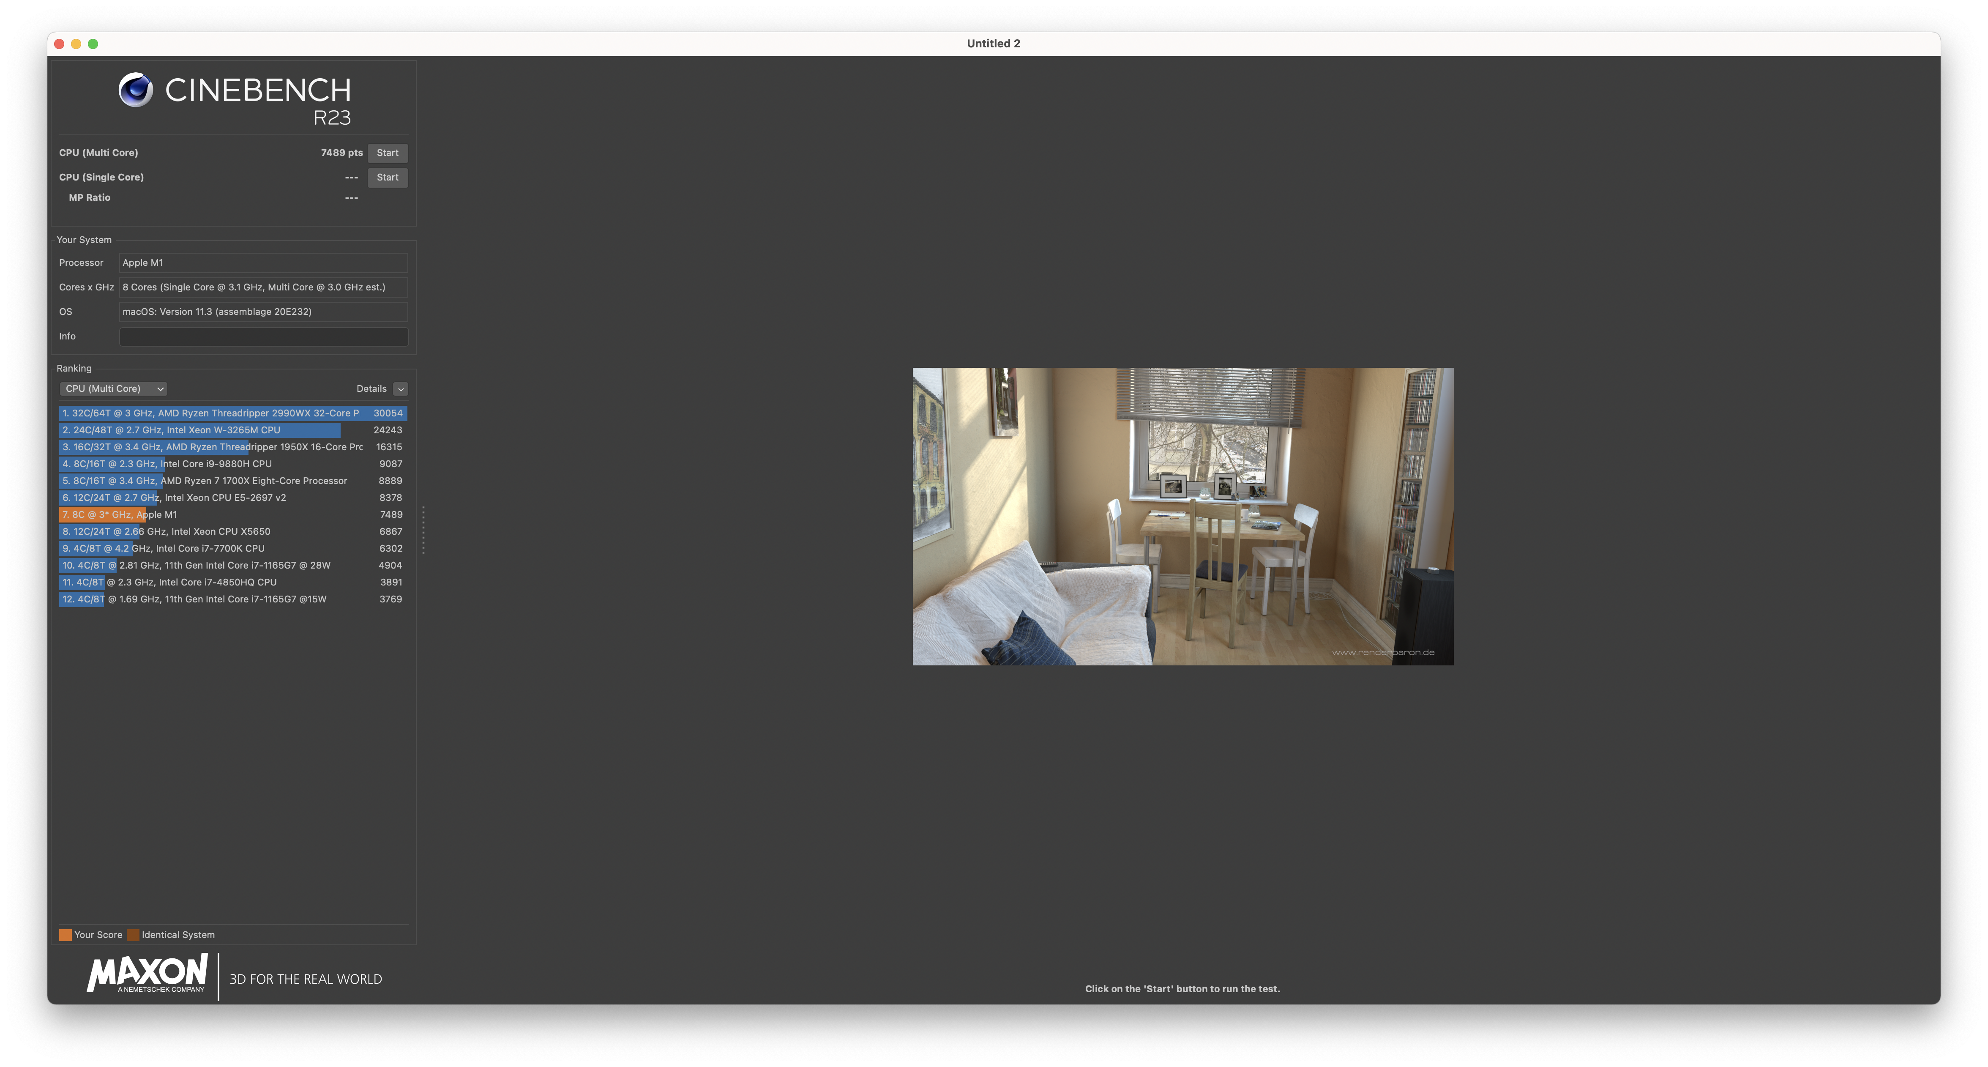The image size is (1988, 1067).
Task: Click the Processor field showing Apple M1
Action: pos(263,263)
